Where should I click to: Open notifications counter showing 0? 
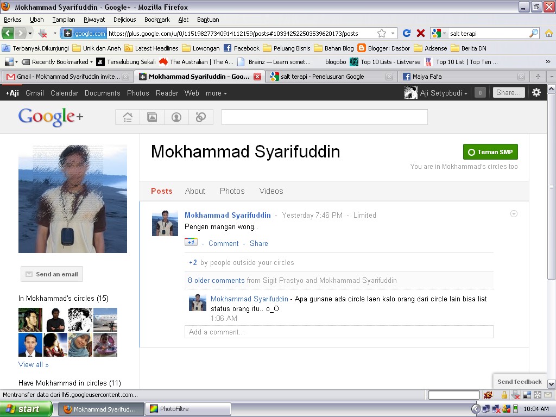point(480,93)
